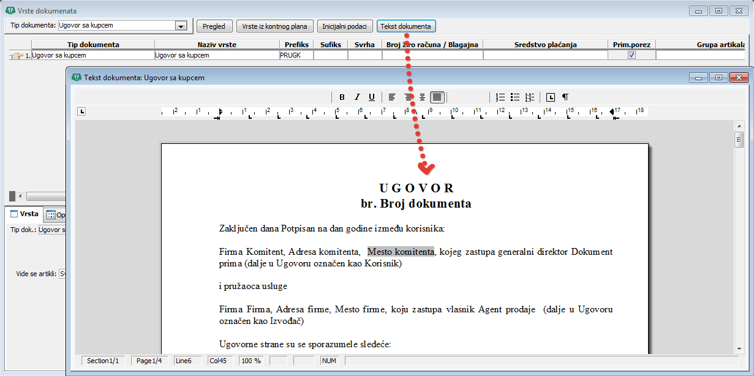The width and height of the screenshot is (754, 376).
Task: Insert a bulleted list
Action: (515, 97)
